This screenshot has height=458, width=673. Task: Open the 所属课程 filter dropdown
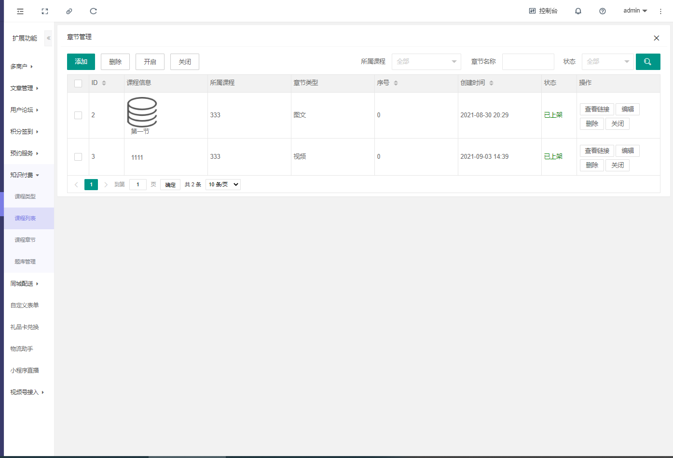click(426, 62)
